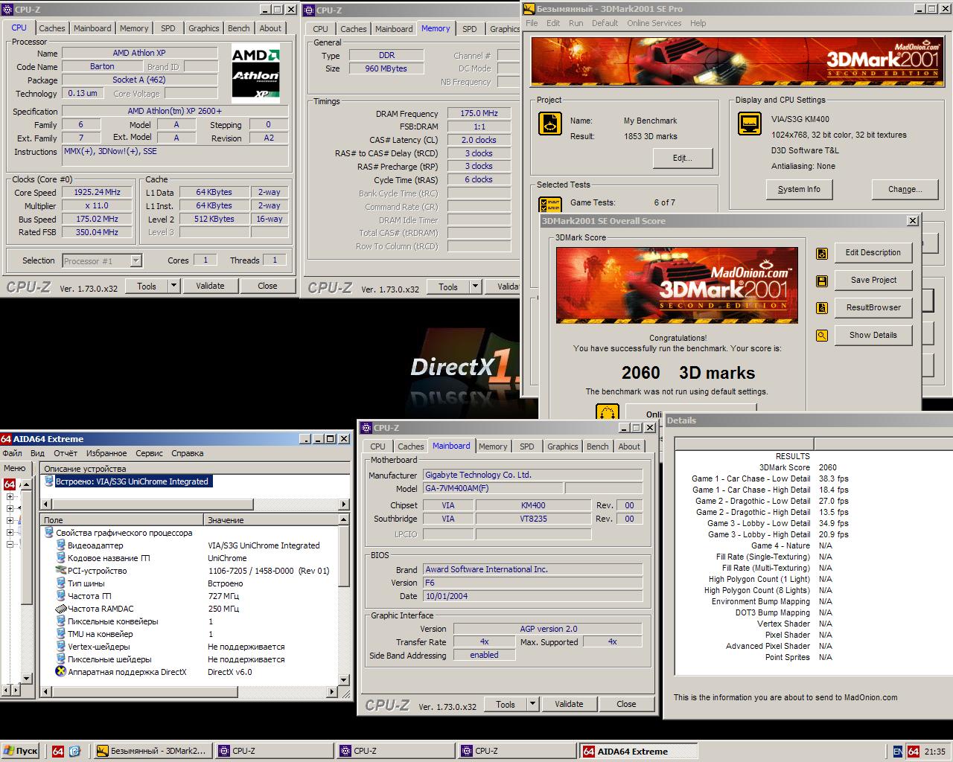Click the Selected Tests checklist icon in 3DMark
The width and height of the screenshot is (953, 762).
(549, 204)
